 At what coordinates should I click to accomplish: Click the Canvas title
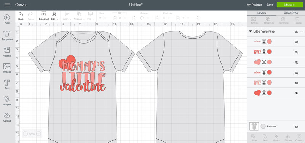[21, 5]
